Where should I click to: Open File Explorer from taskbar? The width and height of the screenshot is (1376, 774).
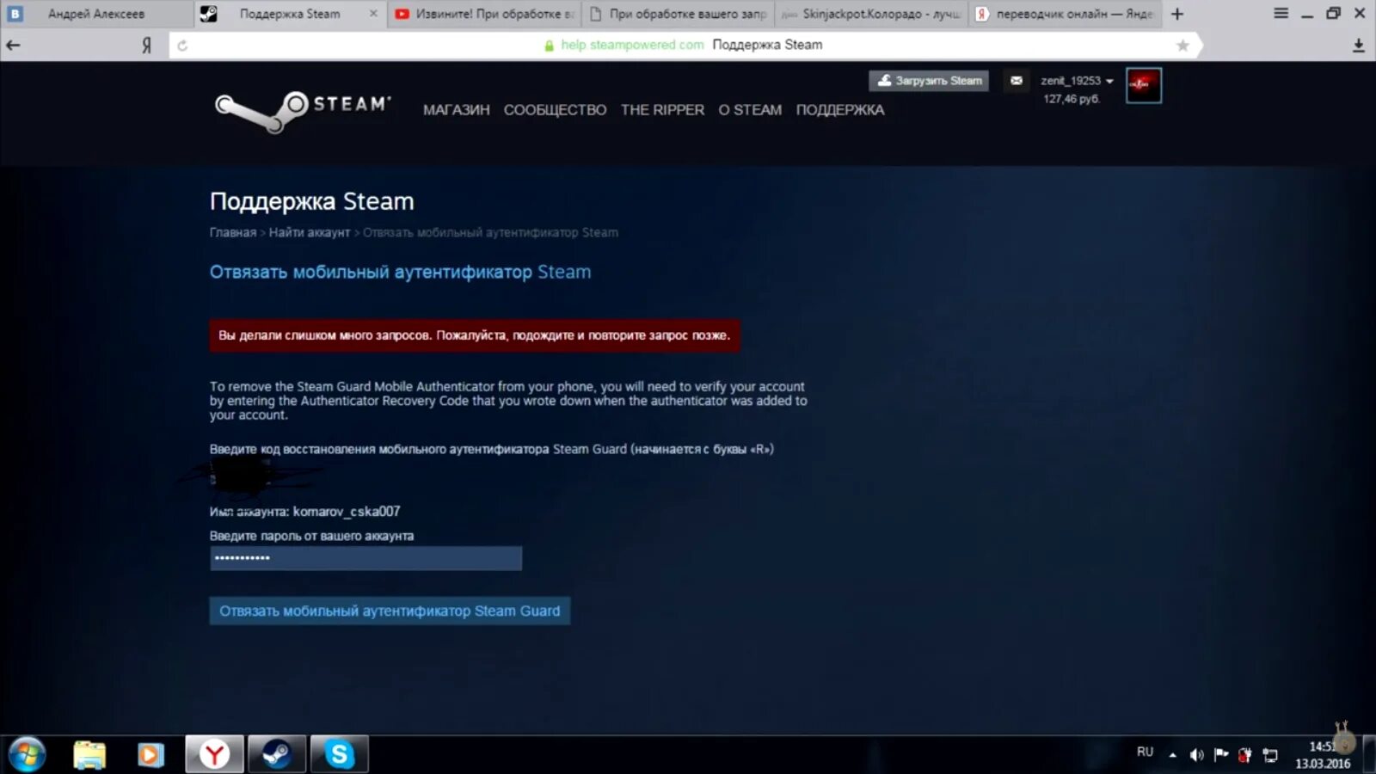89,754
